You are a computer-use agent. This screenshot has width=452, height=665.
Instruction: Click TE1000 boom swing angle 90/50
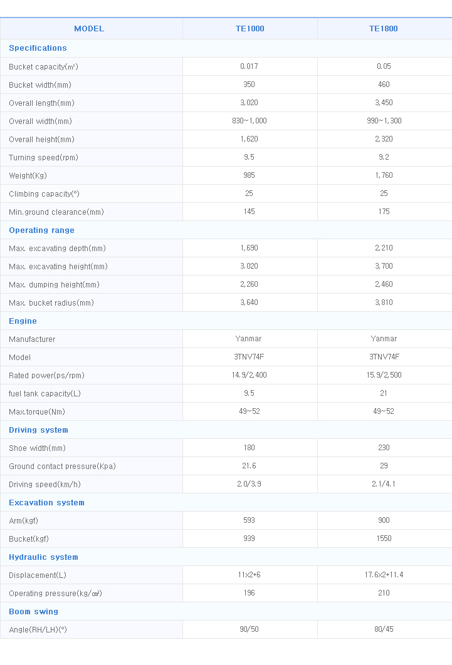coord(250,629)
